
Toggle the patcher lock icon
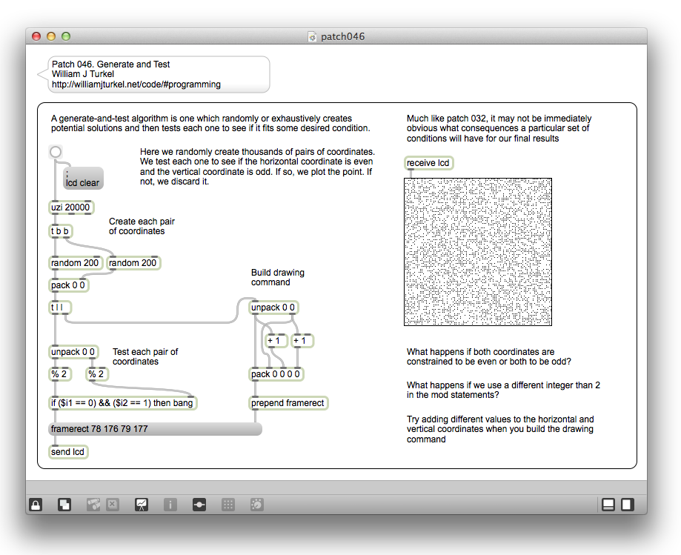click(x=36, y=505)
